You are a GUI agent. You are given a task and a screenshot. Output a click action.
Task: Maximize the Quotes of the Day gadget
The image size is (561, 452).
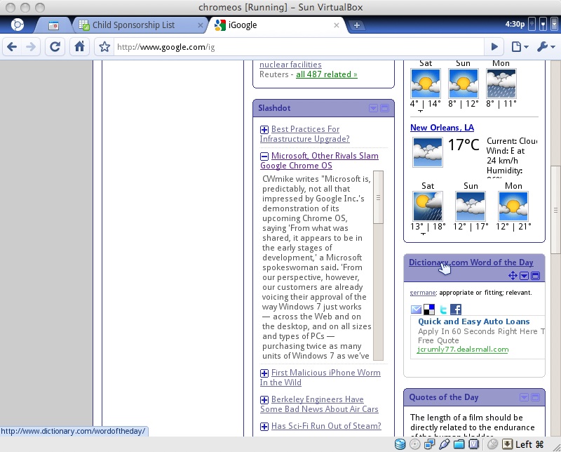pos(536,397)
